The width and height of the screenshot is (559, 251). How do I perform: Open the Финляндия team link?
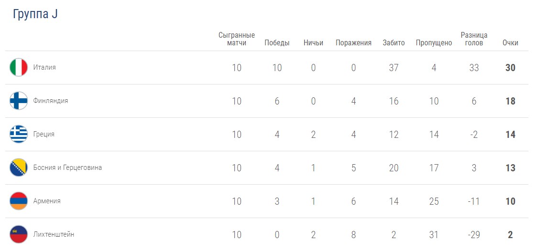coord(51,101)
